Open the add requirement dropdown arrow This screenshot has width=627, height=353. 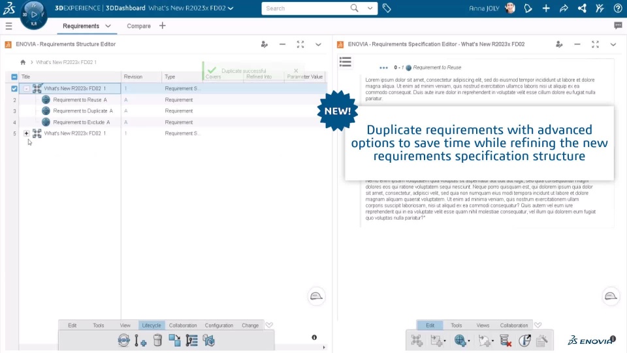click(469, 341)
